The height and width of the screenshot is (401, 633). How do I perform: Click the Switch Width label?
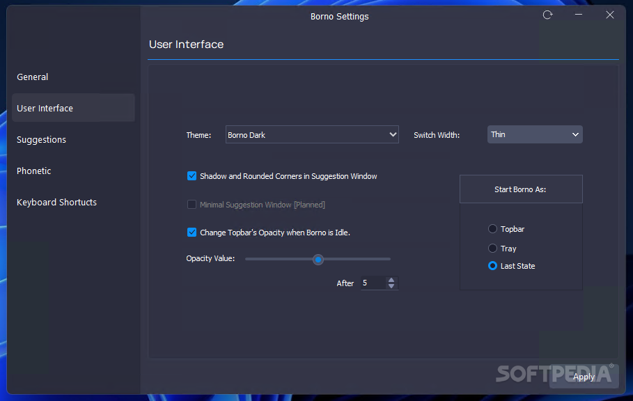[437, 135]
